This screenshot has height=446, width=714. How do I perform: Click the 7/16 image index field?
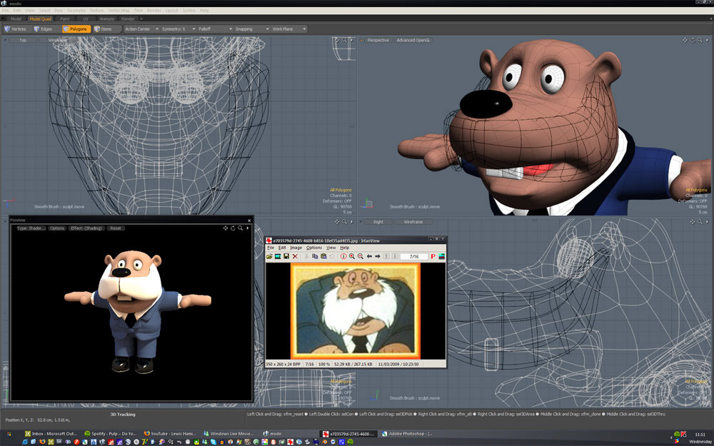413,256
